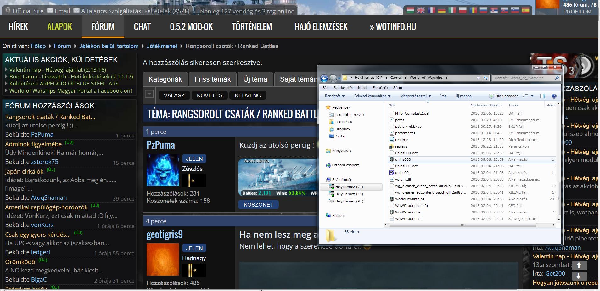Open the view options dropdown arrow

pyautogui.click(x=532, y=96)
